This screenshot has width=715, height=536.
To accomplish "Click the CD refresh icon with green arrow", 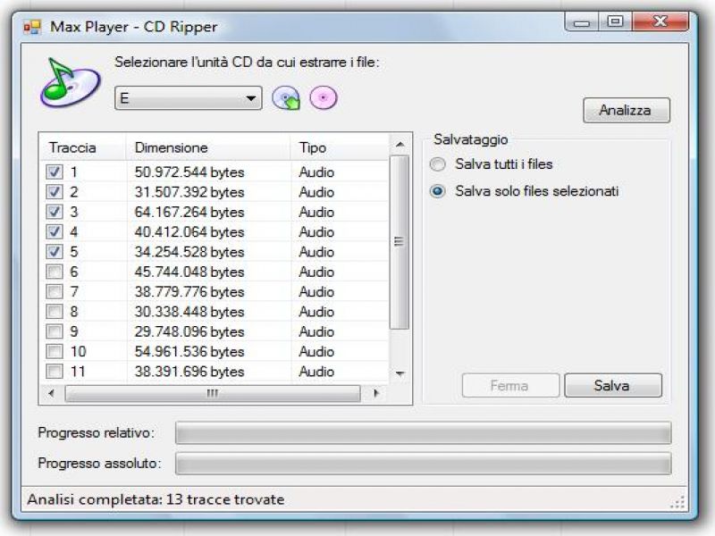I will 286,98.
